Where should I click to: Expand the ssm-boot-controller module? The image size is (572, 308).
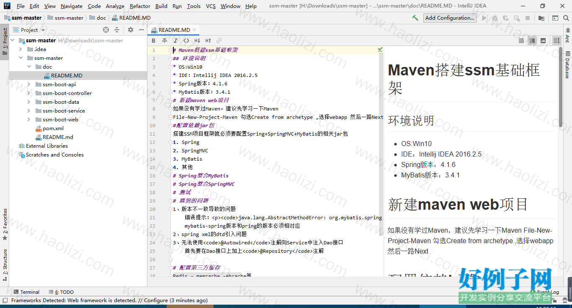[29, 93]
